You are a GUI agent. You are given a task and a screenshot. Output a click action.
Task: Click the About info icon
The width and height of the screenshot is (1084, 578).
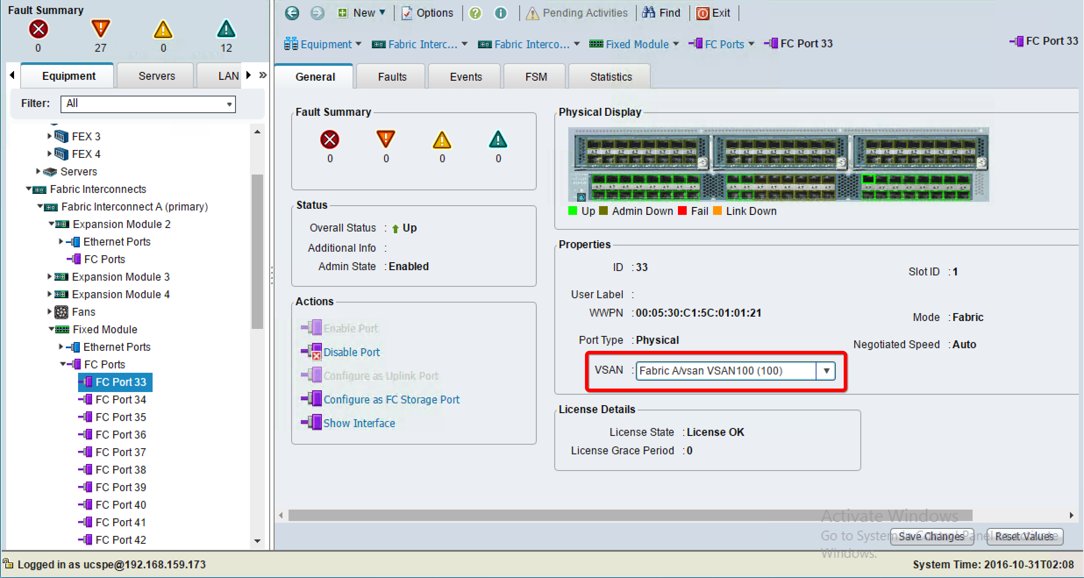(x=500, y=13)
